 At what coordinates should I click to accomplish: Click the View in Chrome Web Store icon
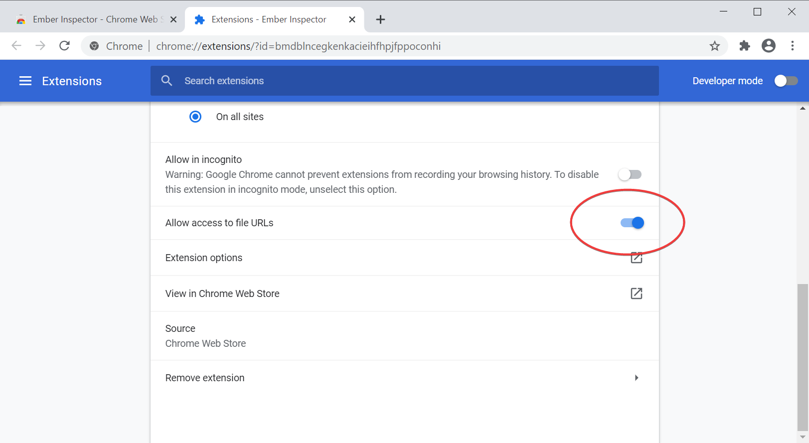pyautogui.click(x=636, y=294)
